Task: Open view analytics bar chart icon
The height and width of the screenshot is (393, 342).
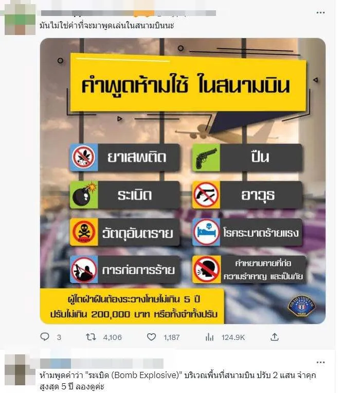Action: [x=209, y=337]
